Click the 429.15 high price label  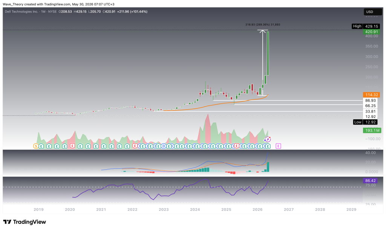371,26
